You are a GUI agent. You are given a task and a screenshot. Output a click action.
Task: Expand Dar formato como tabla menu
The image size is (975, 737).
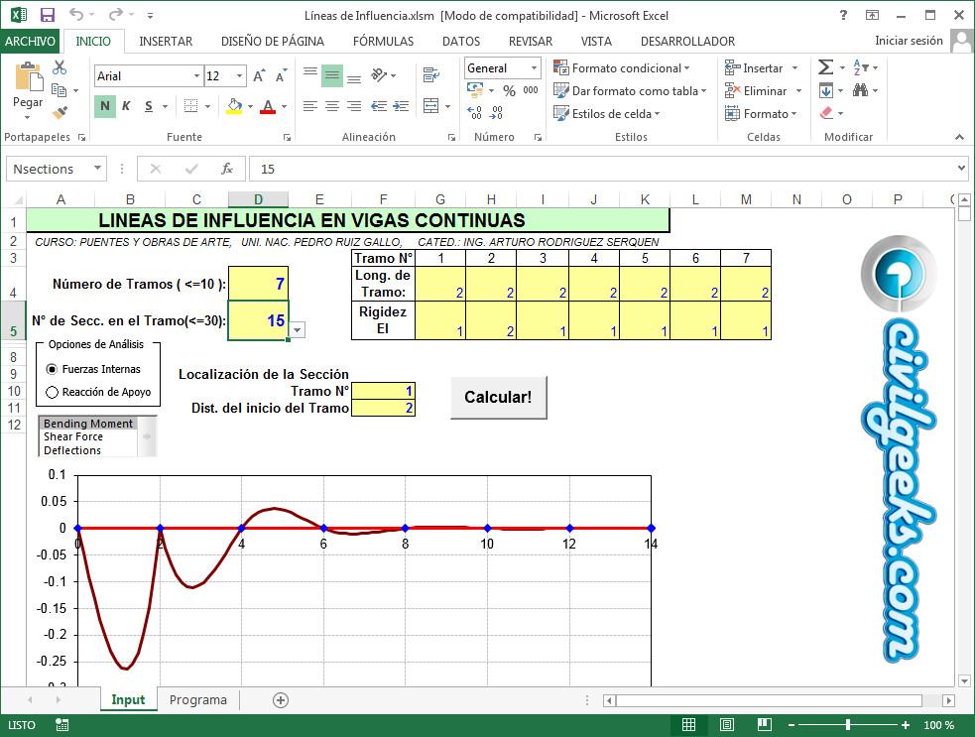[629, 91]
